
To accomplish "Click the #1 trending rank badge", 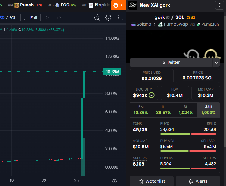I will click(x=191, y=17).
